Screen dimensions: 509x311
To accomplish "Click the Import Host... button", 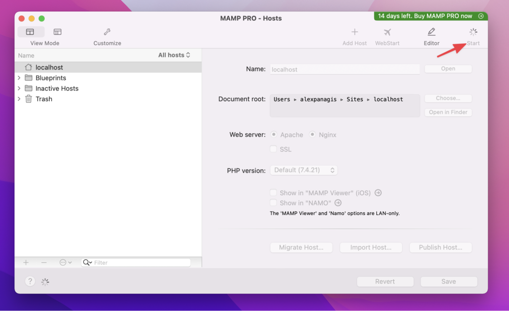I will coord(371,247).
